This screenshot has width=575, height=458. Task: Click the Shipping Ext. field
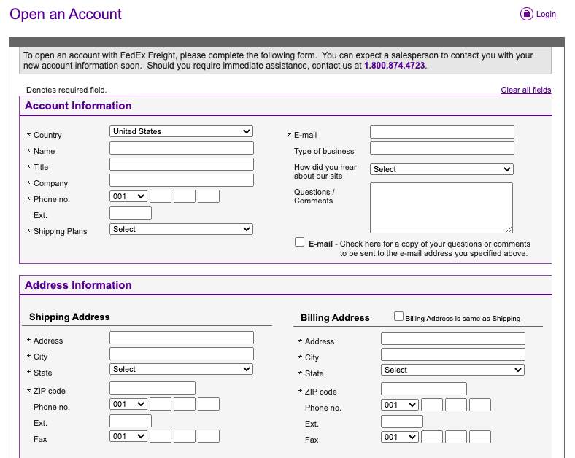pyautogui.click(x=131, y=421)
